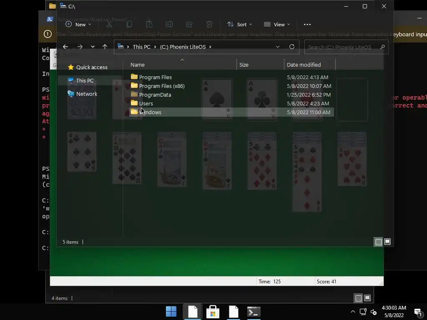
Task: Open the Sort dropdown menu
Action: (x=240, y=25)
